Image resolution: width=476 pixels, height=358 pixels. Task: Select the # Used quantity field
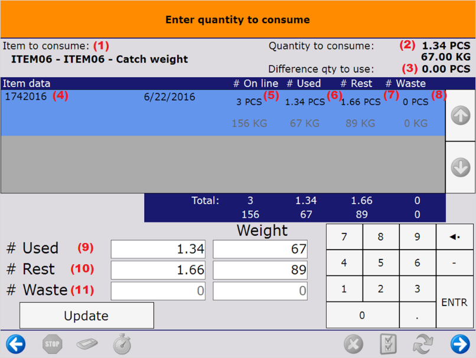coord(158,249)
